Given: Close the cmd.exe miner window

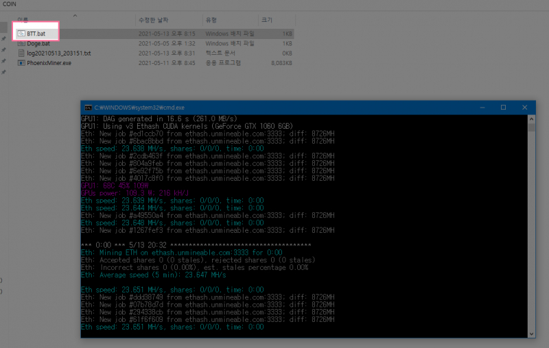Looking at the screenshot, I should point(525,108).
